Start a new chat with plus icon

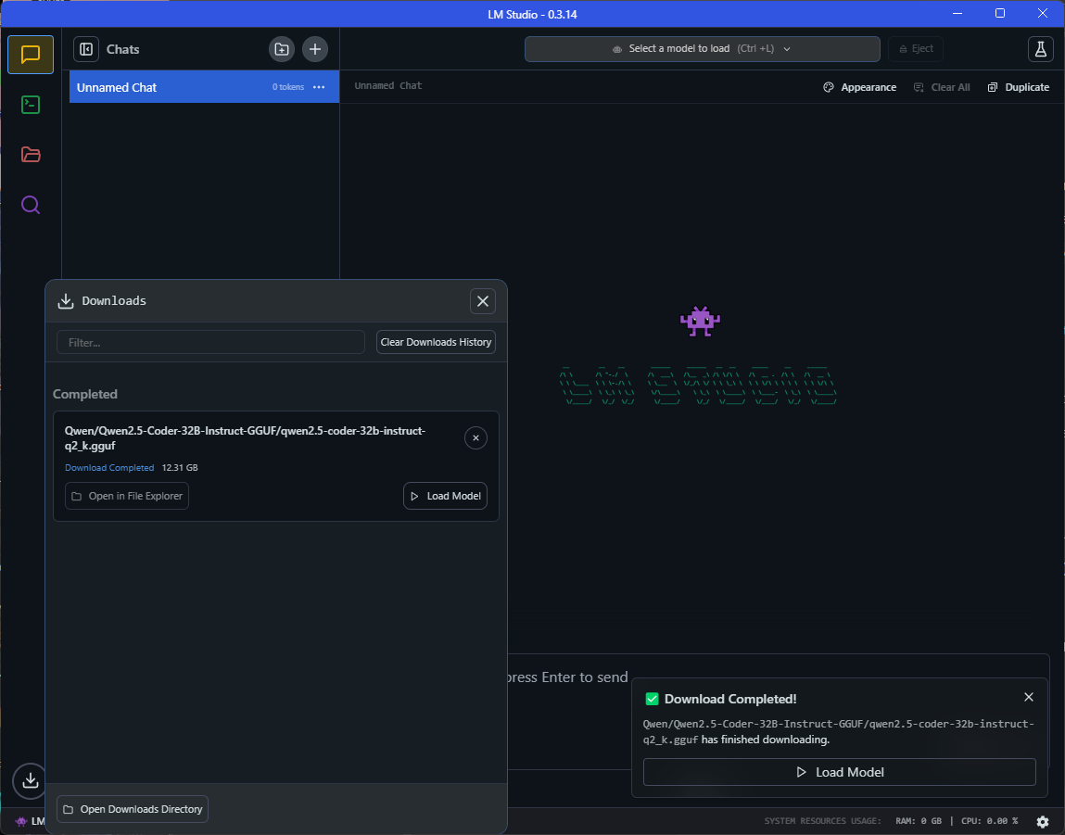[x=315, y=49]
